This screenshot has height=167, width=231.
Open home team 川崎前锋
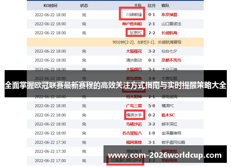(x=134, y=15)
